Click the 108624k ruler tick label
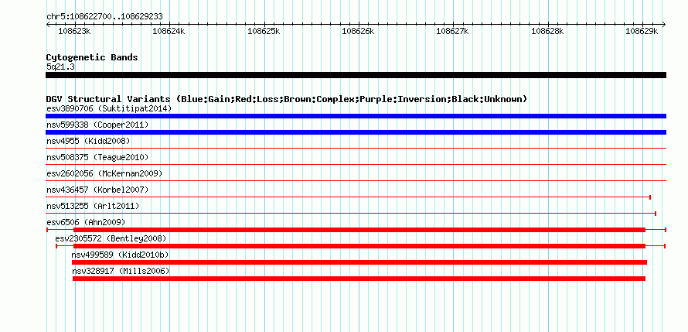This screenshot has width=688, height=332. click(169, 31)
